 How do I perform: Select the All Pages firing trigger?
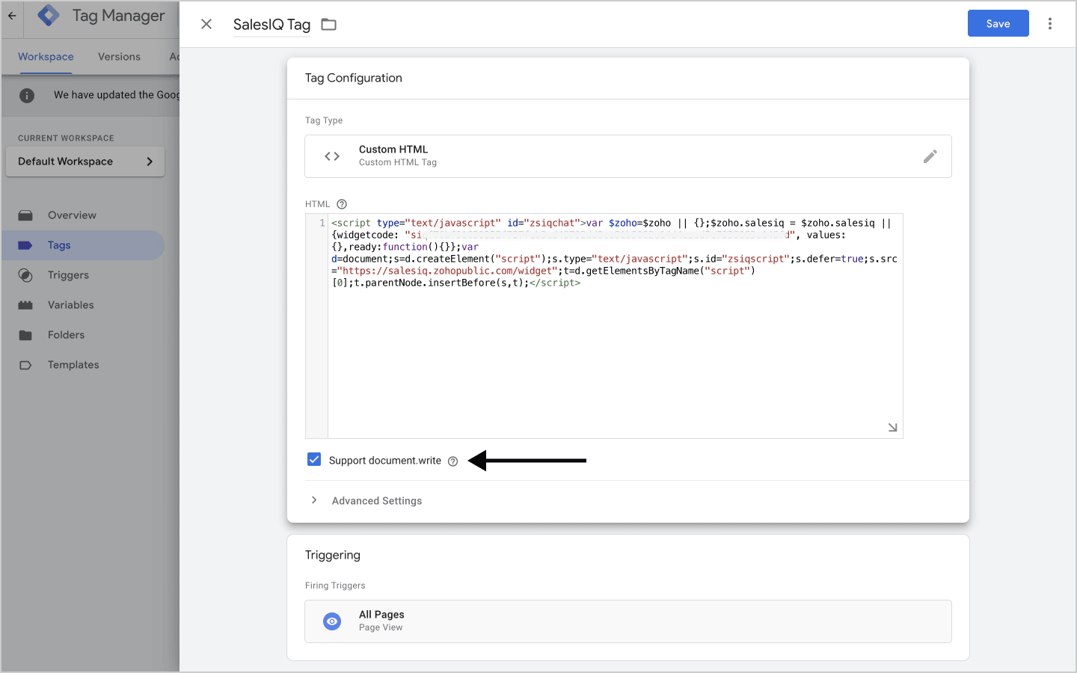pyautogui.click(x=628, y=621)
